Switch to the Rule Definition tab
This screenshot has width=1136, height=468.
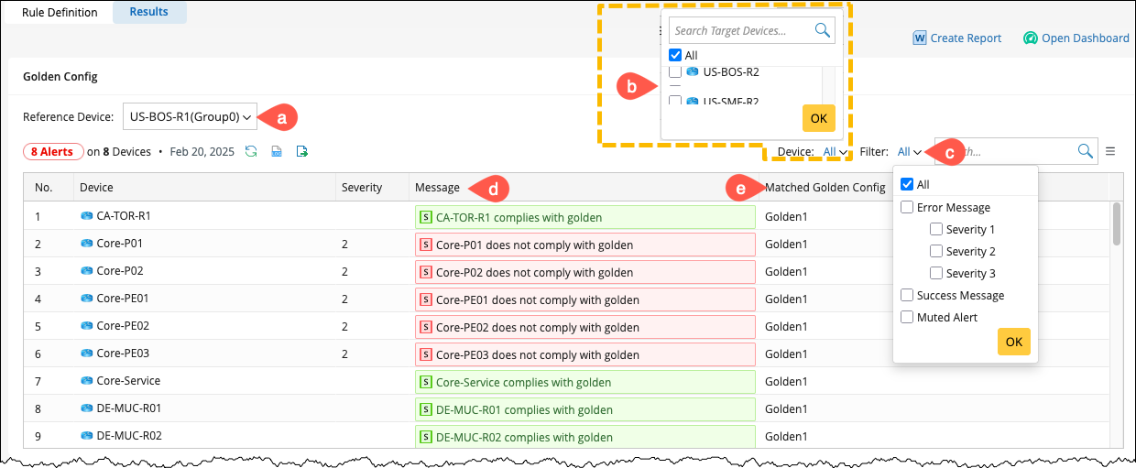click(x=60, y=12)
